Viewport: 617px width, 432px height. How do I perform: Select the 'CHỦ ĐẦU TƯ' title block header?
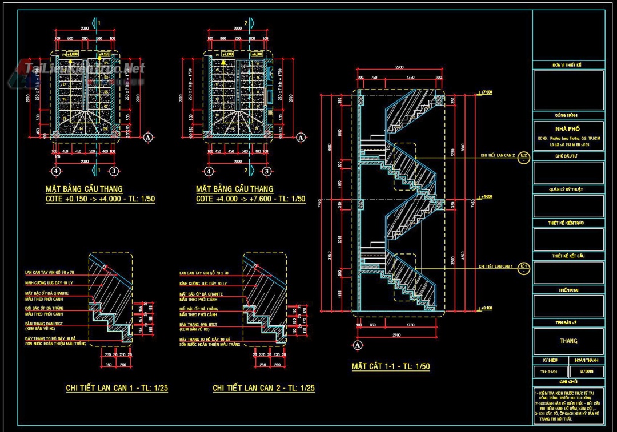(566, 156)
